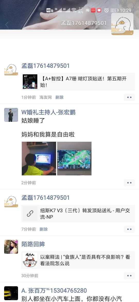Open the two-dot menu on 张宏鹏's post
139x302 pixels.
click(x=129, y=183)
